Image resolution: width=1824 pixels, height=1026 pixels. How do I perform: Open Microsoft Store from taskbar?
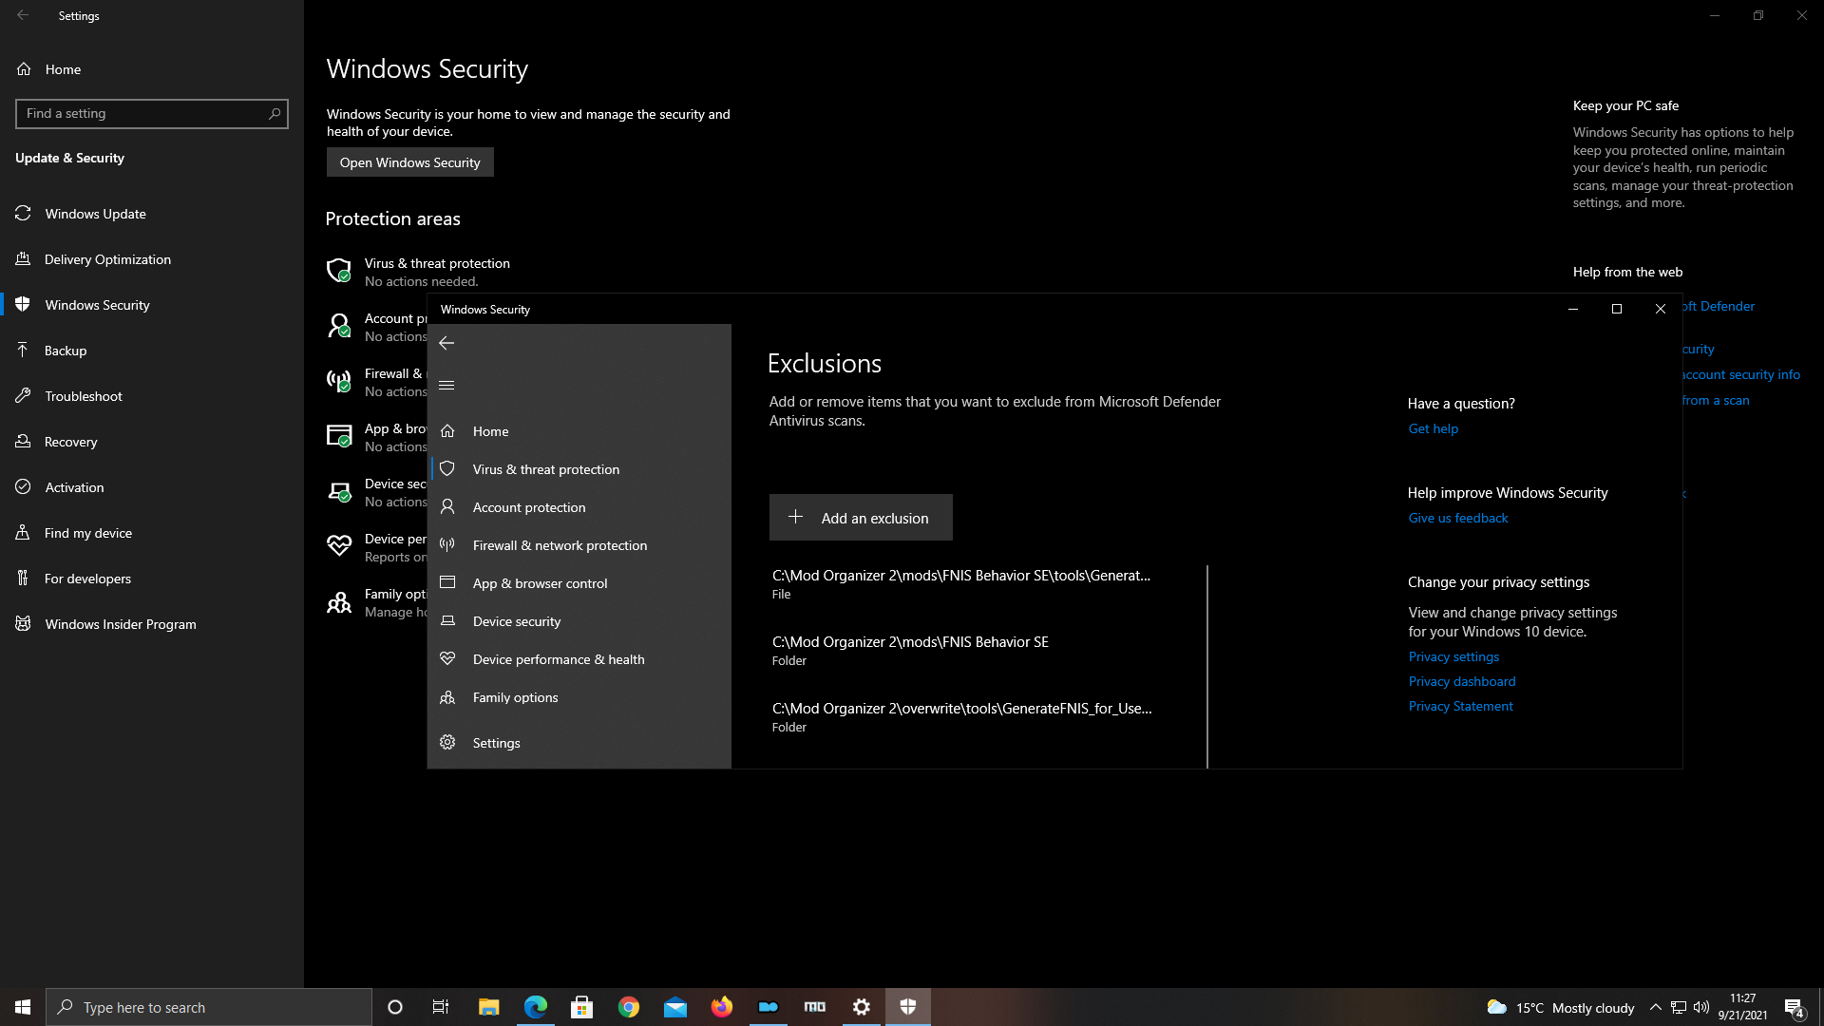click(581, 1007)
